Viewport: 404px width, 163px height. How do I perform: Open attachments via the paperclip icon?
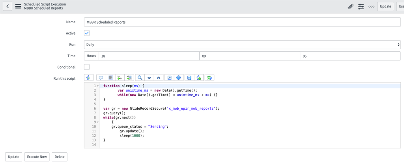pyautogui.click(x=350, y=7)
